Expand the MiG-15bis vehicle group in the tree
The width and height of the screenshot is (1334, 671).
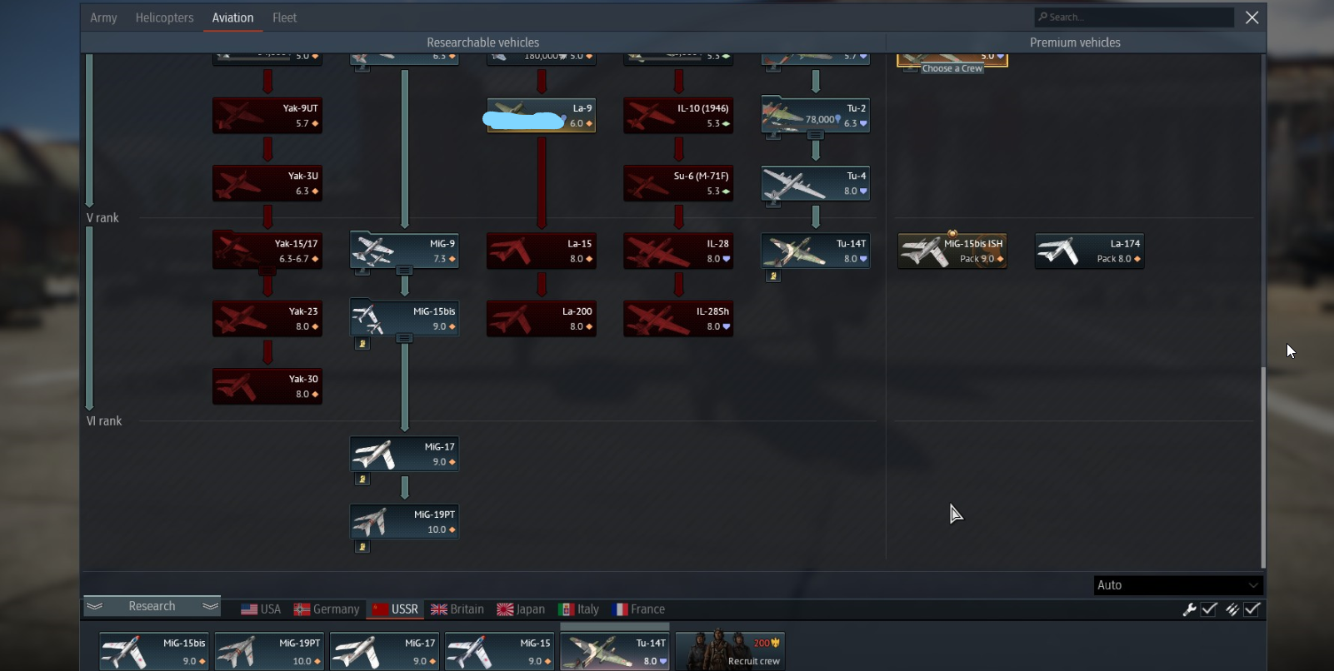click(x=404, y=338)
